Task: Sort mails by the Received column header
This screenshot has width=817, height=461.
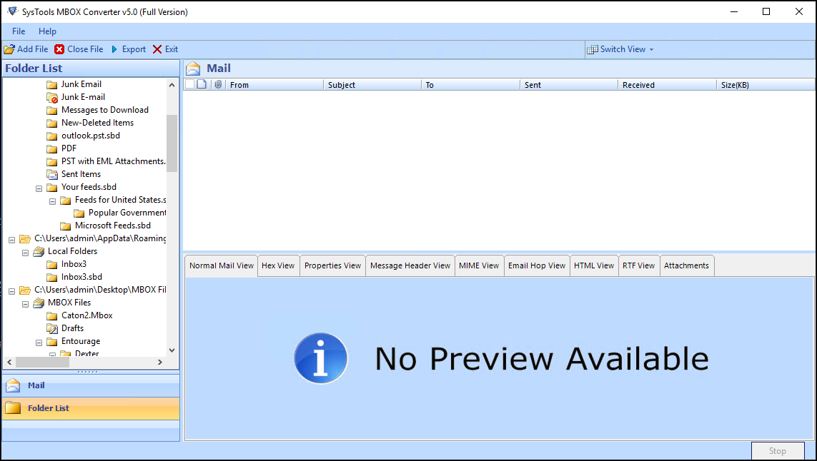Action: (x=667, y=85)
